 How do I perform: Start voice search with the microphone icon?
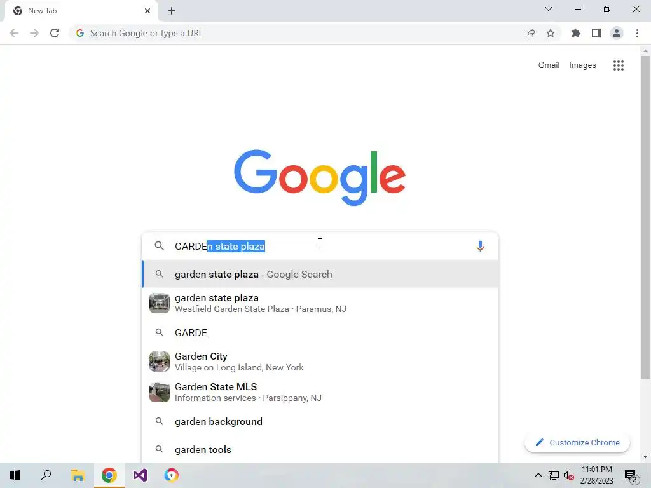[x=480, y=246]
